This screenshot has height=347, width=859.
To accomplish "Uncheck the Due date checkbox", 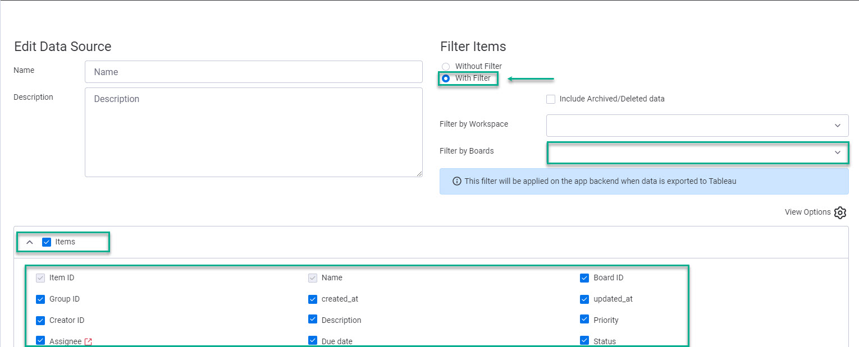I will click(313, 341).
